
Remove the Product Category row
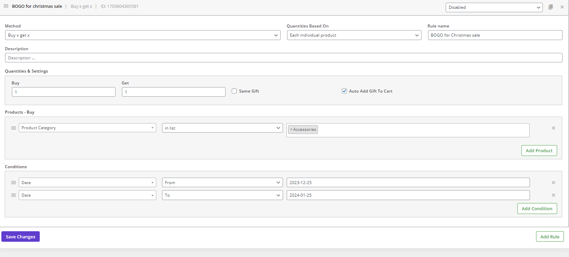click(x=553, y=128)
